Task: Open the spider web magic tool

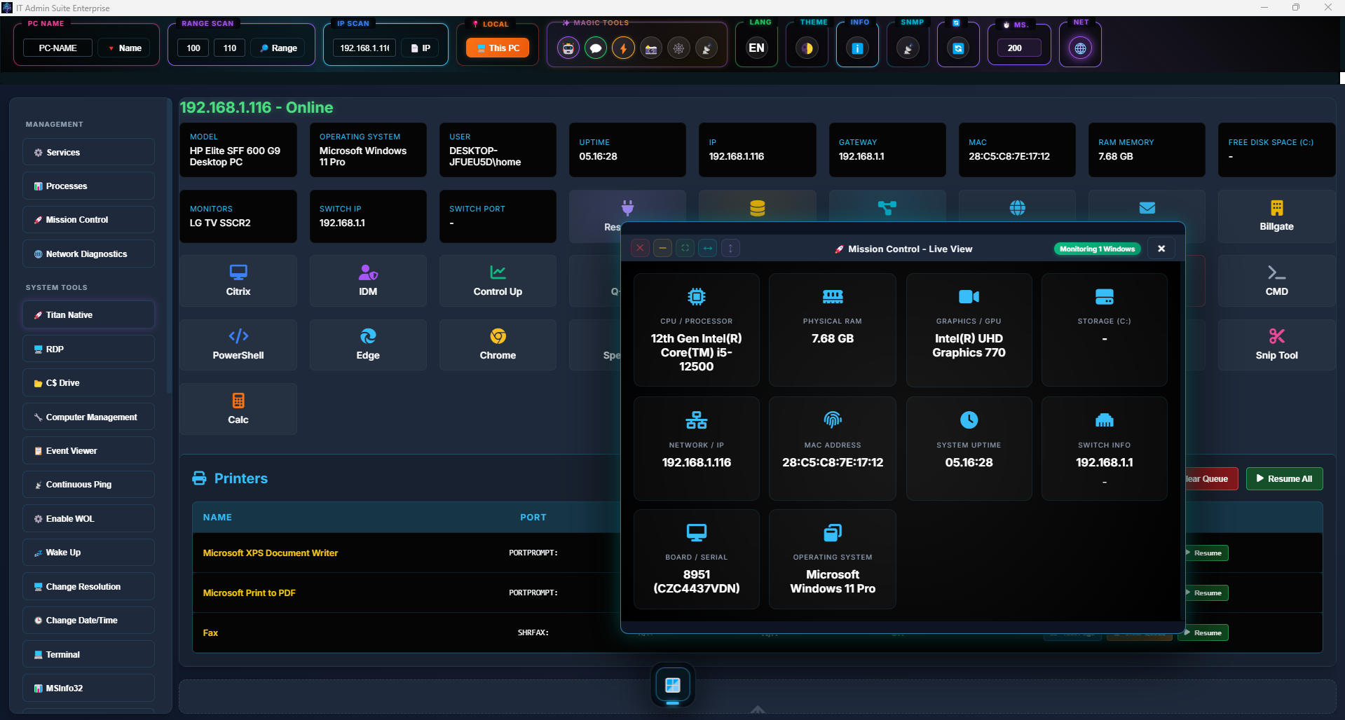Action: pos(678,48)
